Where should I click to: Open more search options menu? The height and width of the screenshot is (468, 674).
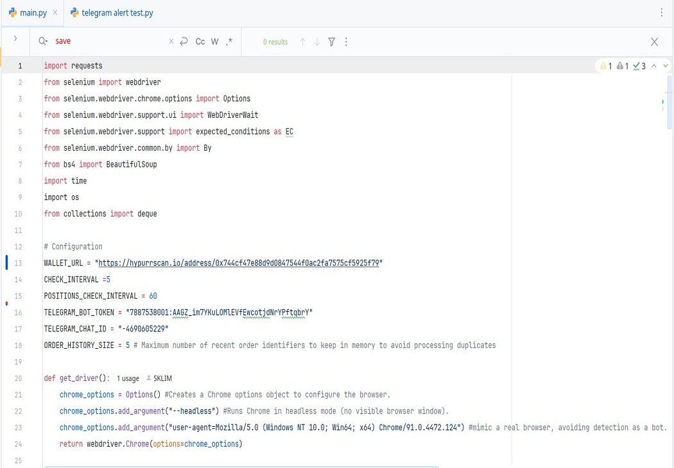[346, 42]
